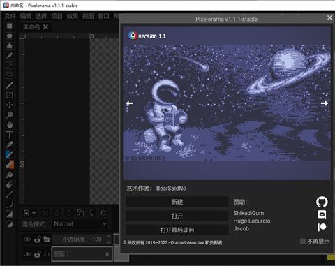
Task: Open the add-layer type dropdown arrow
Action: click(x=34, y=213)
